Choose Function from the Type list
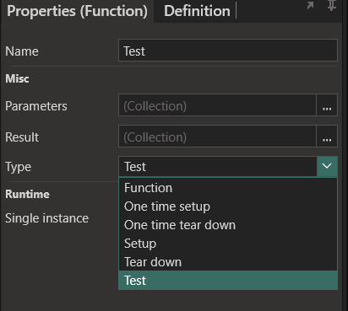 coord(228,188)
